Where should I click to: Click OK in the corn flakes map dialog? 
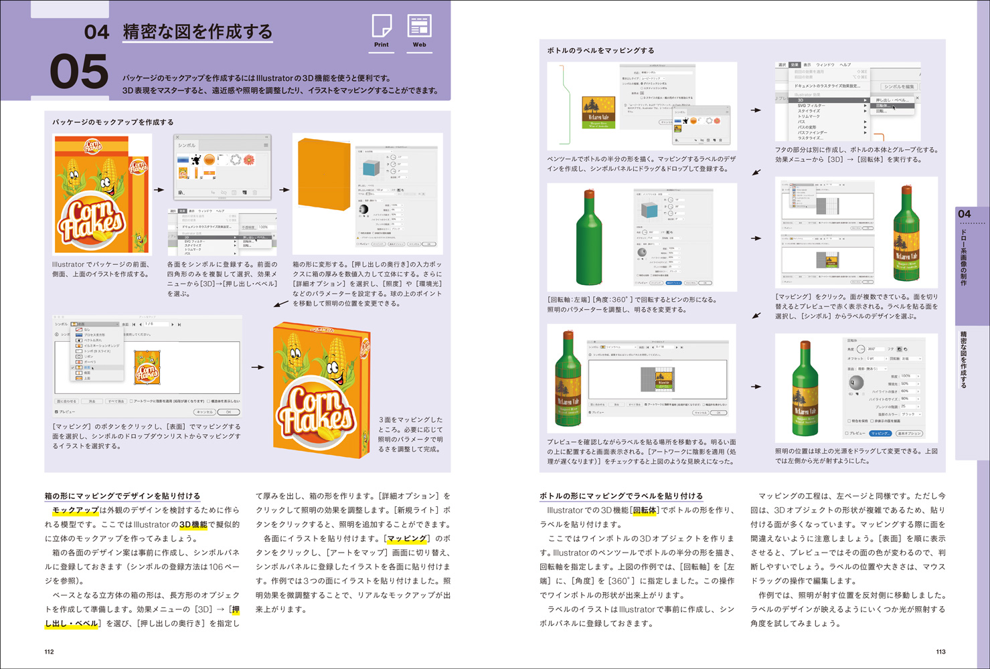(x=228, y=412)
